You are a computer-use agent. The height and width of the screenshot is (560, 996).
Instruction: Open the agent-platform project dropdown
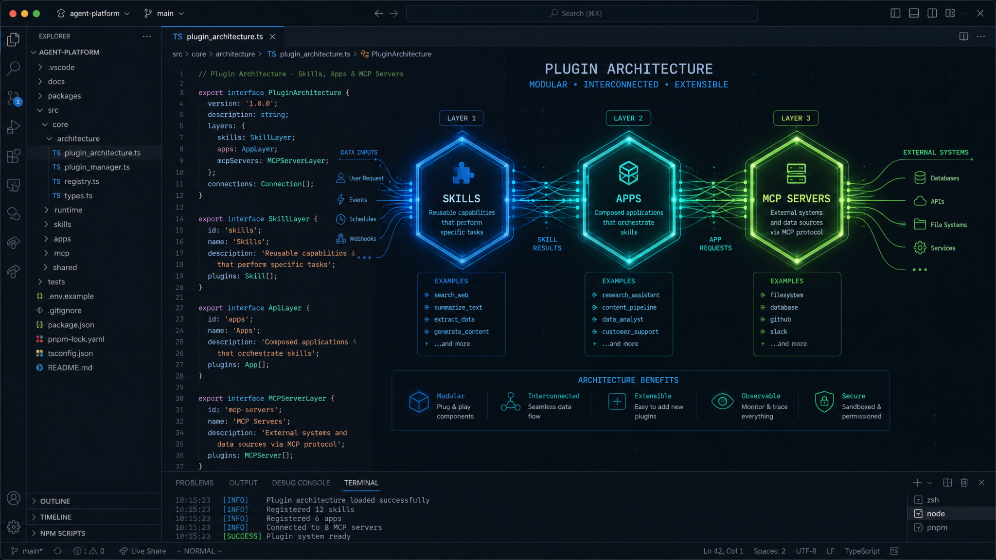(x=93, y=14)
